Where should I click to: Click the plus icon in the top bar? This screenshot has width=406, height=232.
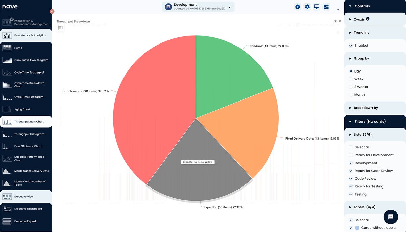tap(298, 6)
